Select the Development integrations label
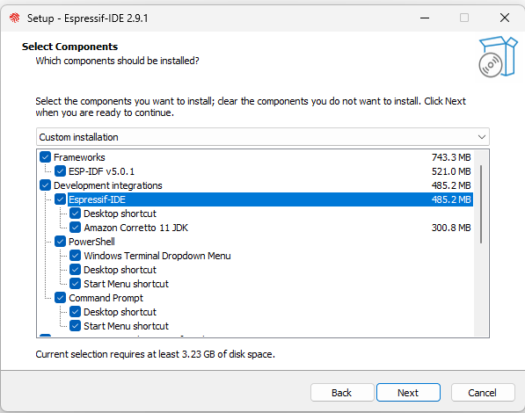This screenshot has width=525, height=413. coord(108,185)
